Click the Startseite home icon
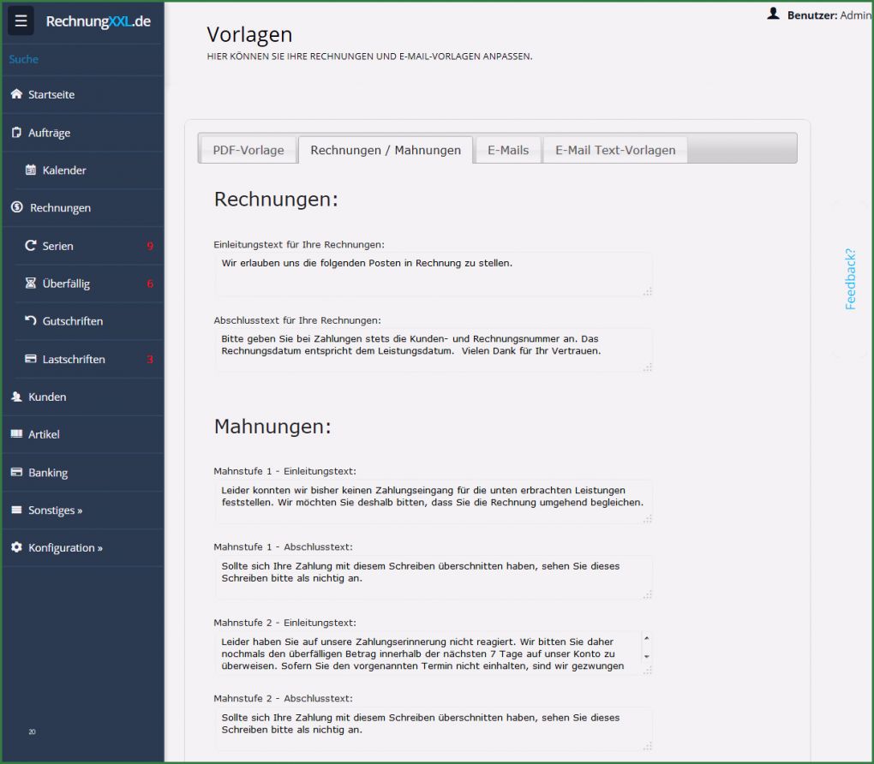Image resolution: width=874 pixels, height=764 pixels. [16, 94]
